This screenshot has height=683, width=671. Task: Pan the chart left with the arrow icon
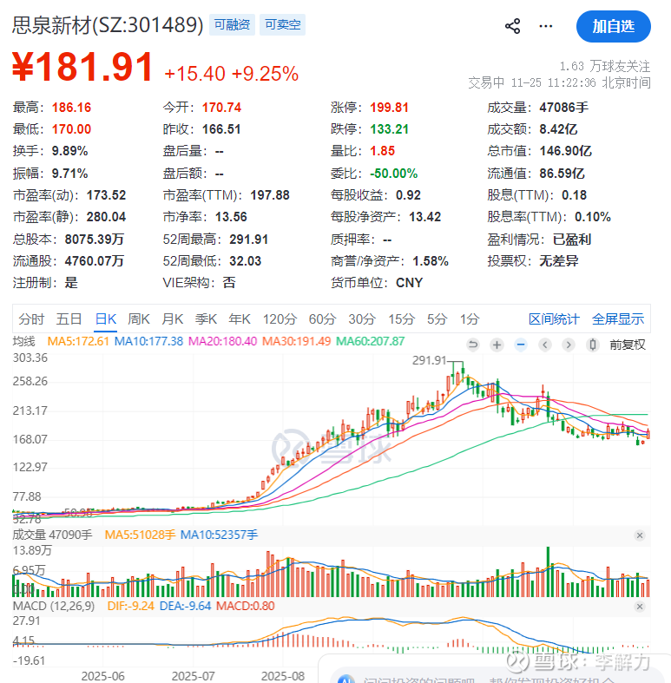point(544,345)
